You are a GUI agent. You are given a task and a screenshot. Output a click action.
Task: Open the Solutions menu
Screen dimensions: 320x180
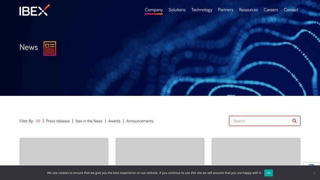(x=177, y=10)
